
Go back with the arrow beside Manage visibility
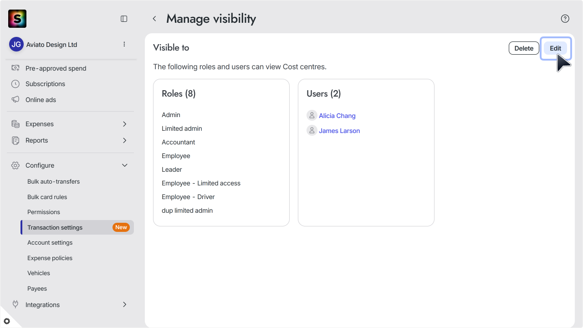pyautogui.click(x=154, y=19)
